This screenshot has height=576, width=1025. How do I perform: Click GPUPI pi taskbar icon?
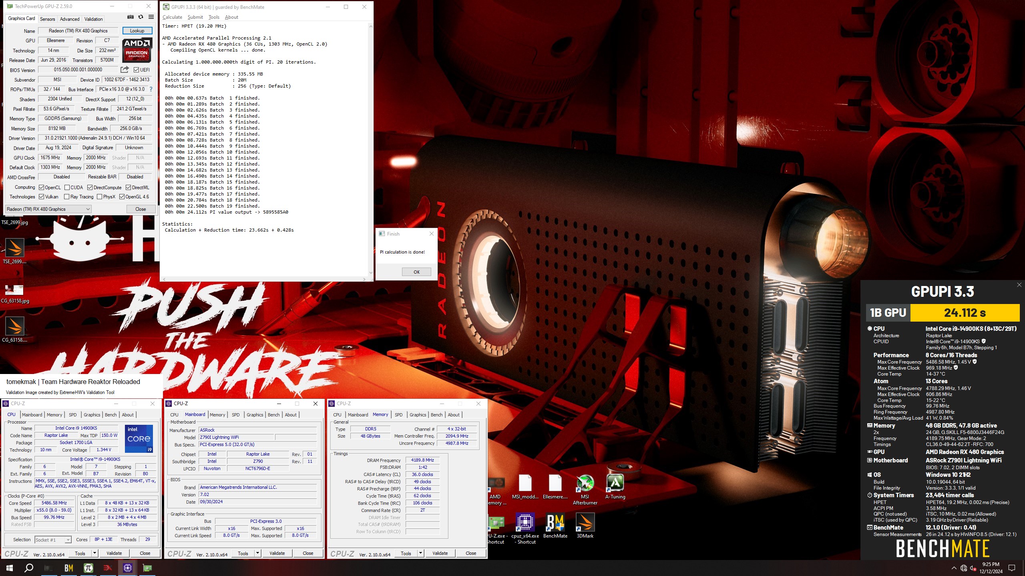pyautogui.click(x=88, y=568)
